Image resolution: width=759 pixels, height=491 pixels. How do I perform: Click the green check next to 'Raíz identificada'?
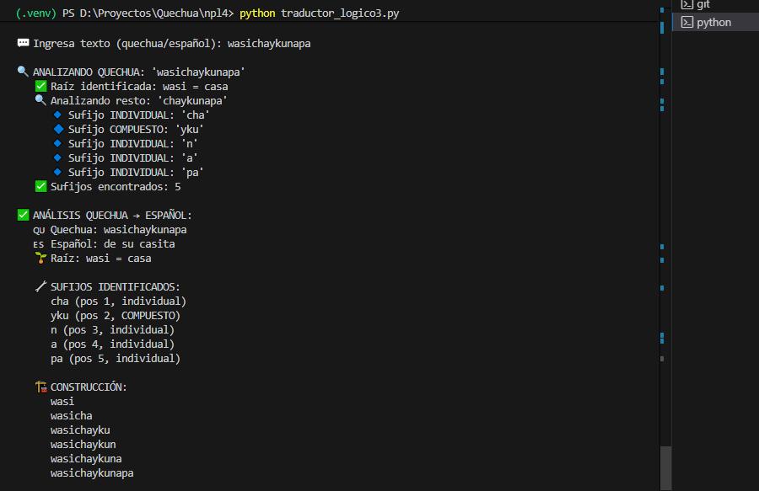point(40,86)
